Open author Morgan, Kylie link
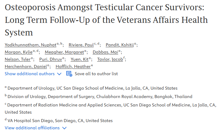This screenshot has width=221, height=132. (19, 52)
